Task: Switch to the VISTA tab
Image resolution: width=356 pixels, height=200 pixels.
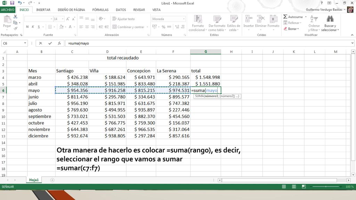Action: (x=156, y=10)
